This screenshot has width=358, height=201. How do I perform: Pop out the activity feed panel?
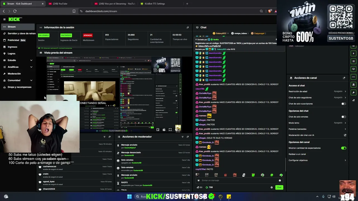point(110,137)
